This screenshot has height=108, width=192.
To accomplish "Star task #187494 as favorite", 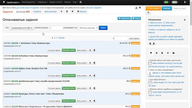I will (90, 63).
